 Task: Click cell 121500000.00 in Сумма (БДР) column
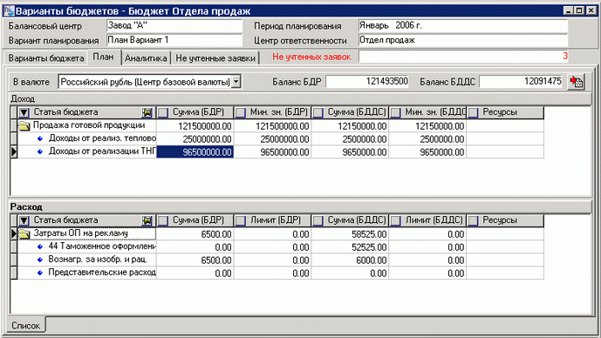tap(195, 126)
